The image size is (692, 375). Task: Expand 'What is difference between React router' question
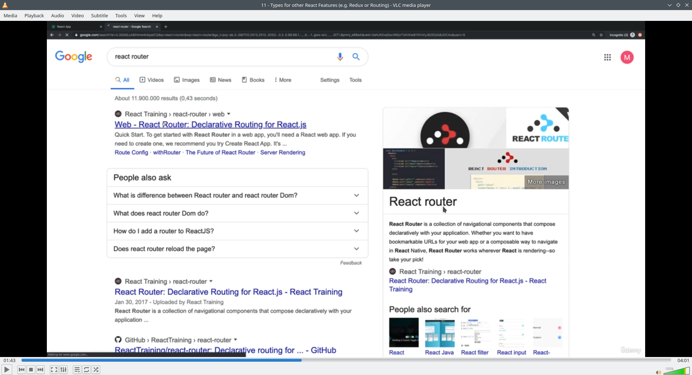coord(238,195)
